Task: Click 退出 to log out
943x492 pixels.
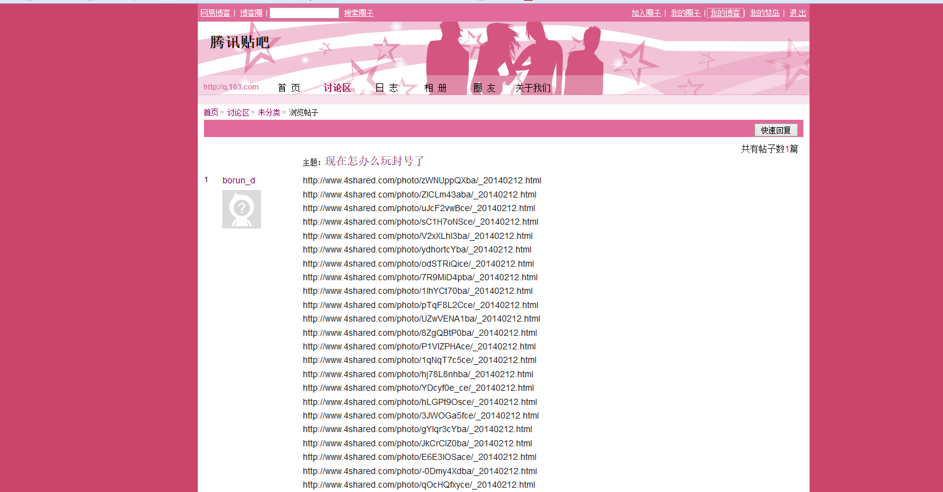Action: 797,12
